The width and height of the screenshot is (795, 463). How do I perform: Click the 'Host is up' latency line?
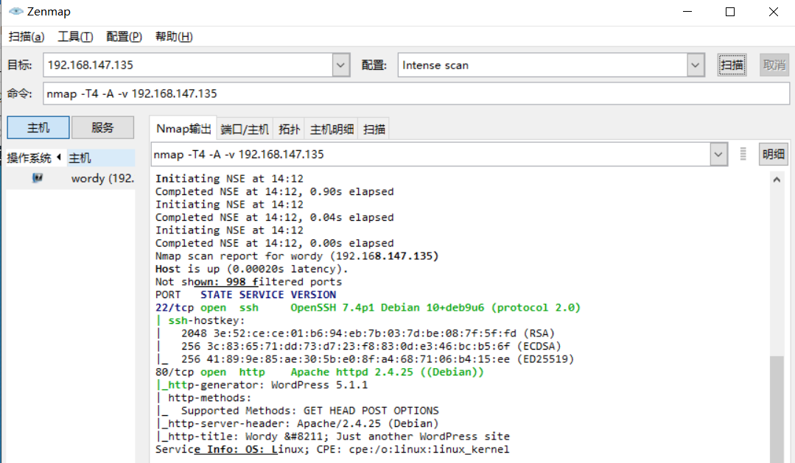point(252,269)
